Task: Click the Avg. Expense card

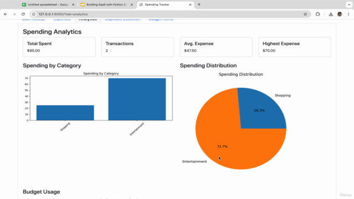Action: pos(216,47)
